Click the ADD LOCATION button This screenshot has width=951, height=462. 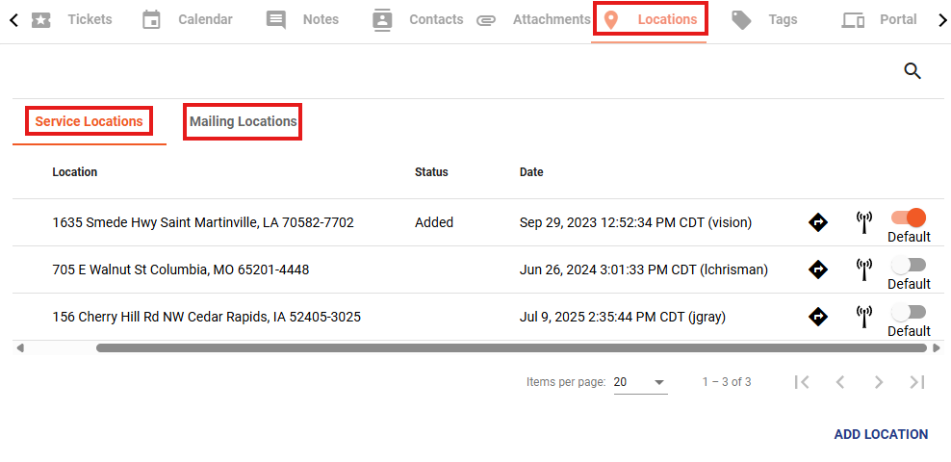point(881,435)
